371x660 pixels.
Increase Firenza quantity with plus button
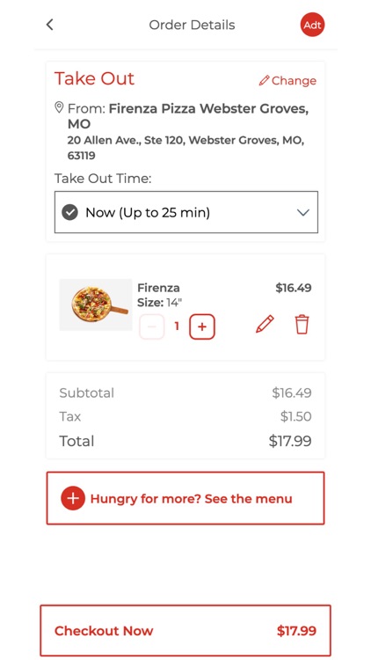click(x=202, y=326)
